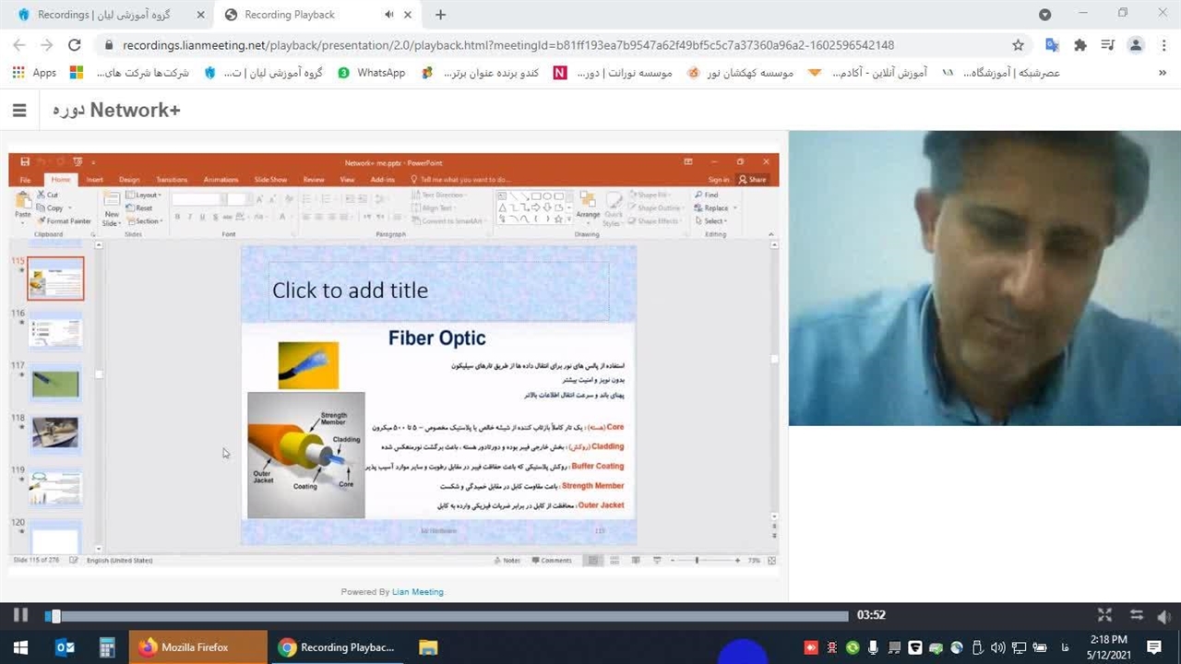The height and width of the screenshot is (664, 1181).
Task: Mute the playback volume speaker
Action: [1164, 616]
